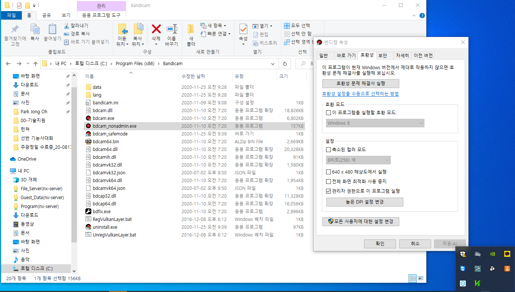Switch to 보기 ribbon tab
Screen dimensions: 515x292
(66, 15)
